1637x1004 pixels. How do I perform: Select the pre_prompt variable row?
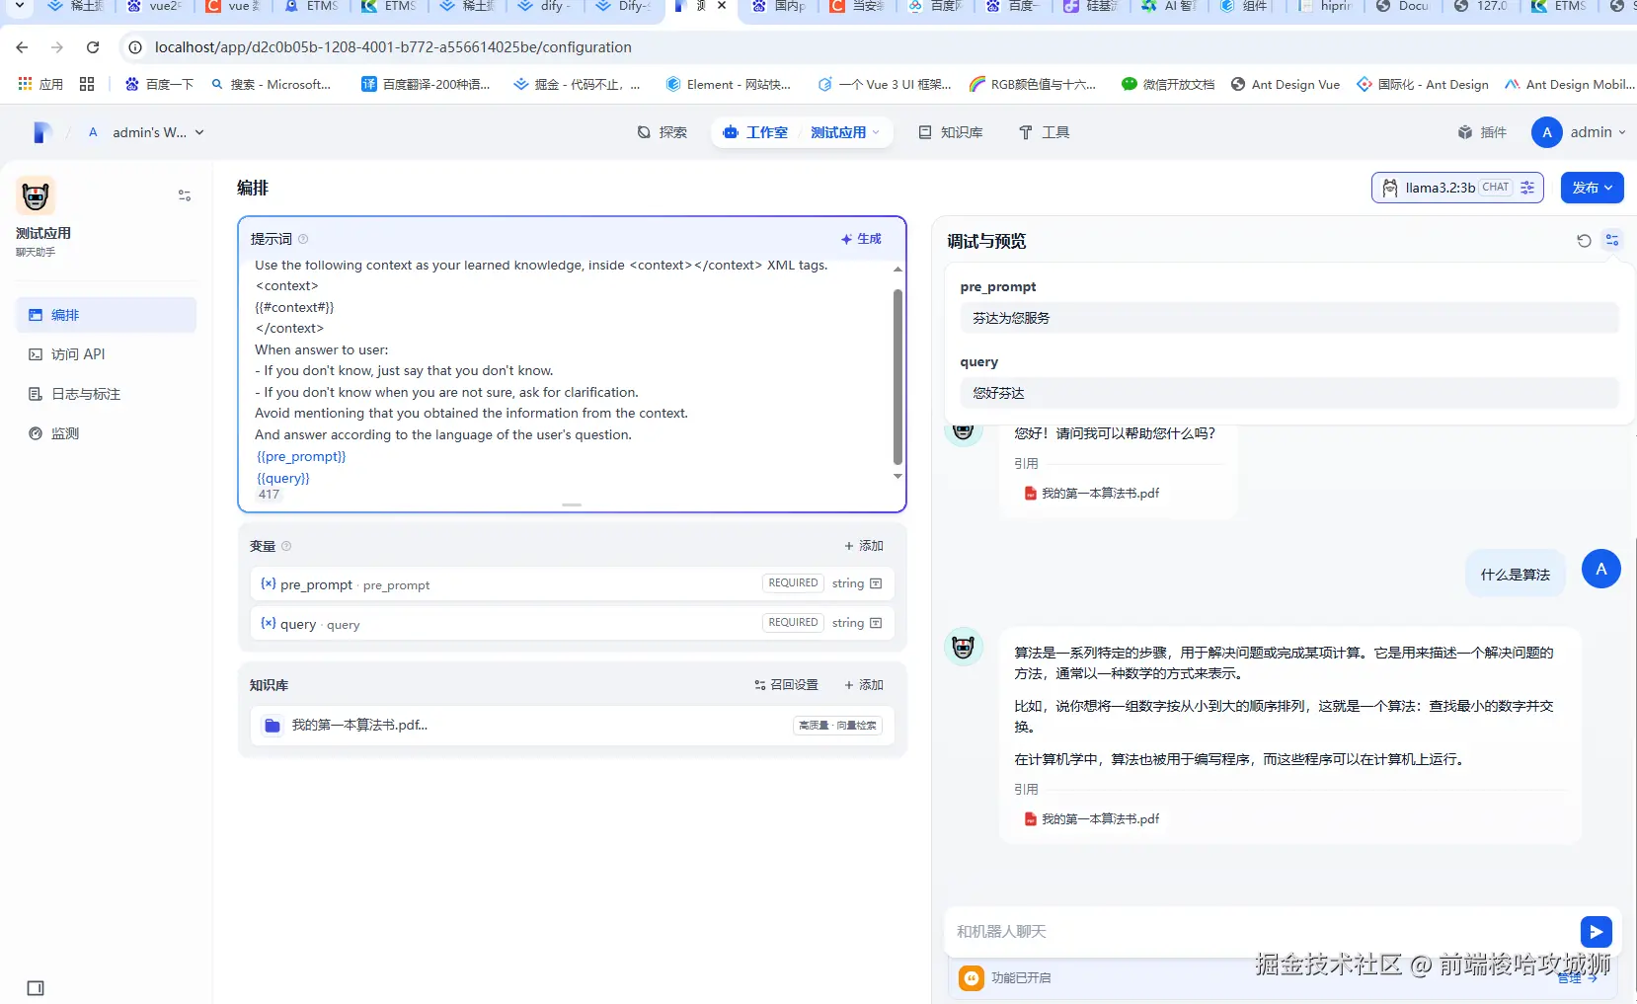click(572, 584)
